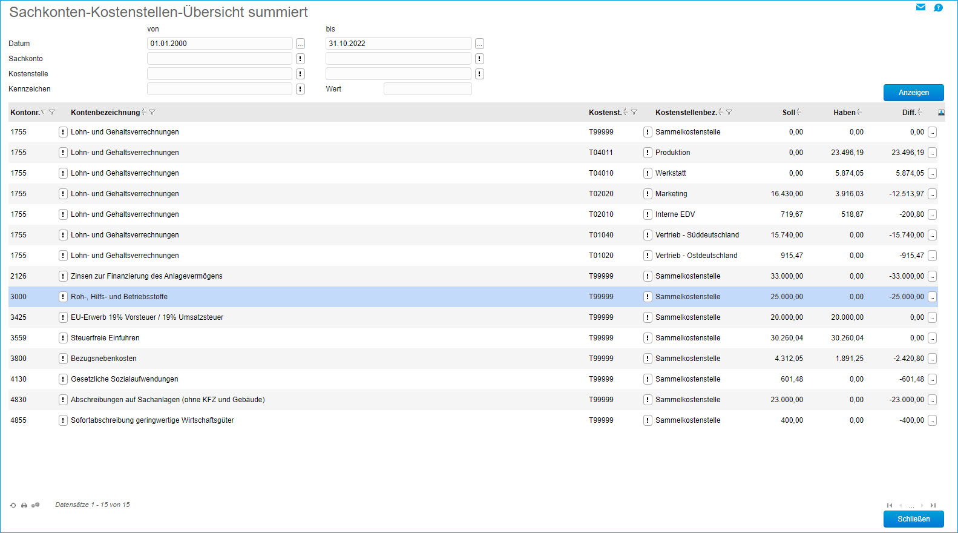This screenshot has width=958, height=533.
Task: Sort table by Soll column
Action: (799, 112)
